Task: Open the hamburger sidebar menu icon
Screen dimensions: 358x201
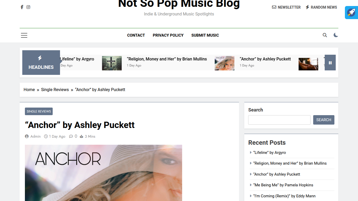Action: coord(24,35)
